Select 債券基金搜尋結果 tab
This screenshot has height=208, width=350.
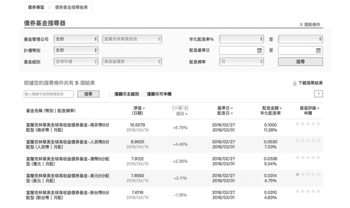72,8
